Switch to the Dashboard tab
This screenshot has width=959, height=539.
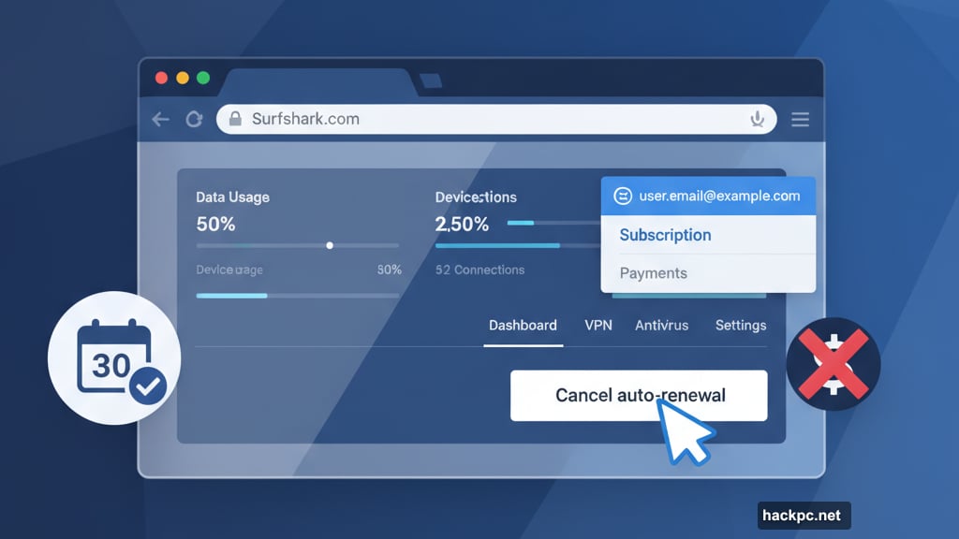click(x=522, y=326)
